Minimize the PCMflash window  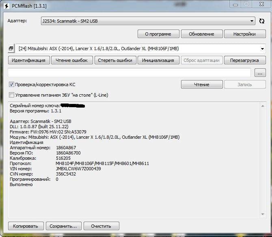(x=235, y=5)
